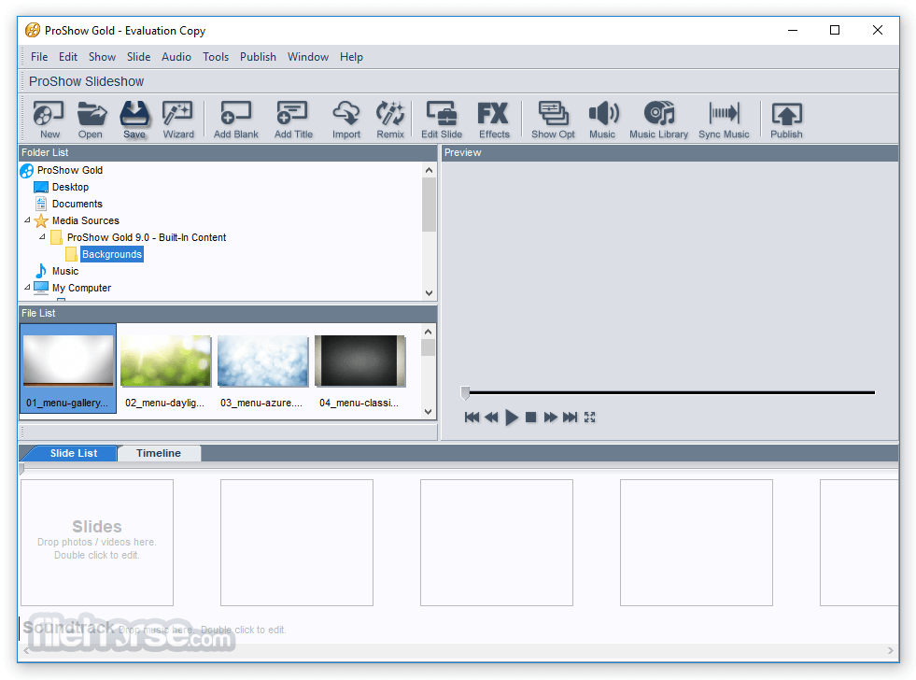The height and width of the screenshot is (680, 916).
Task: Open a show with the Open icon
Action: [92, 120]
